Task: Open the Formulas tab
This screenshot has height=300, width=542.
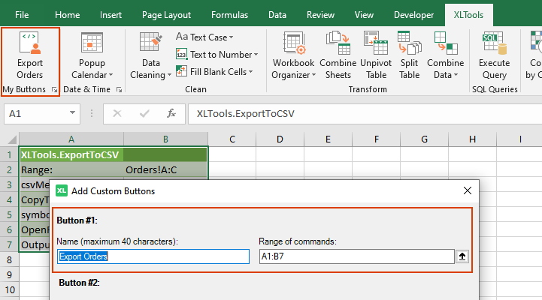Action: 229,15
